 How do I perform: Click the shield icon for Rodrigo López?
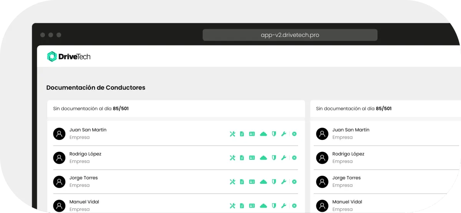(274, 158)
